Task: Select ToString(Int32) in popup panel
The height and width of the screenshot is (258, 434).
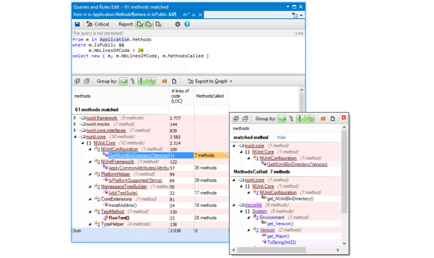Action: tap(281, 242)
